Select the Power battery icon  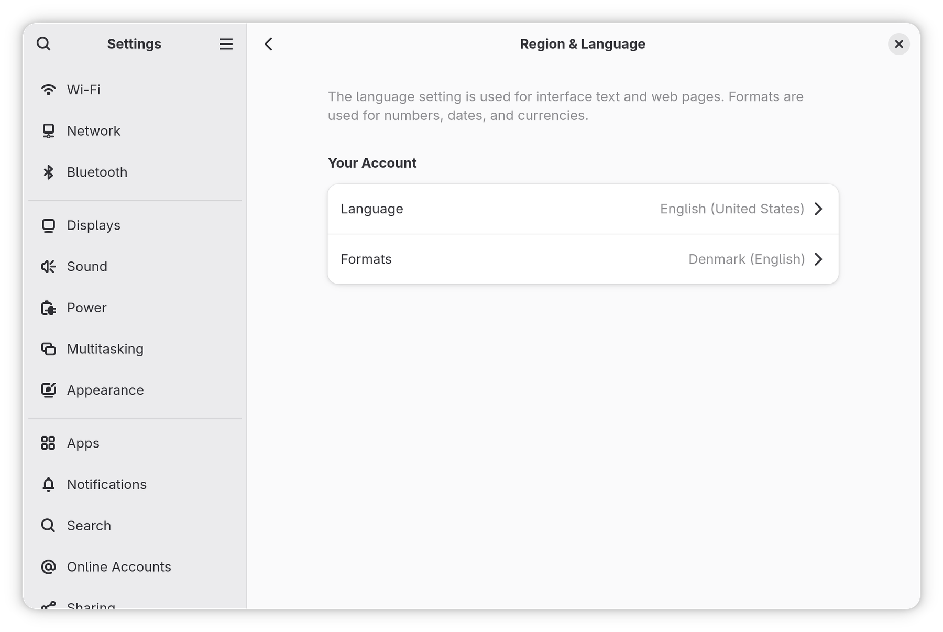(x=49, y=308)
